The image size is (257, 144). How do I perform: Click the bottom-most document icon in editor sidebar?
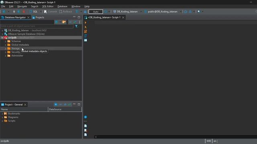[x=86, y=135]
